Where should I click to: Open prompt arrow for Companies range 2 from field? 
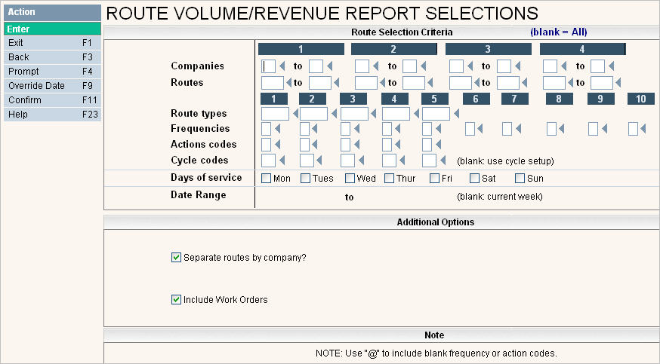pos(375,66)
